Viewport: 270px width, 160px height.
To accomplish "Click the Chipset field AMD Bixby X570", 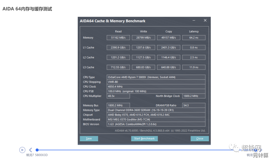I will point(156,115).
